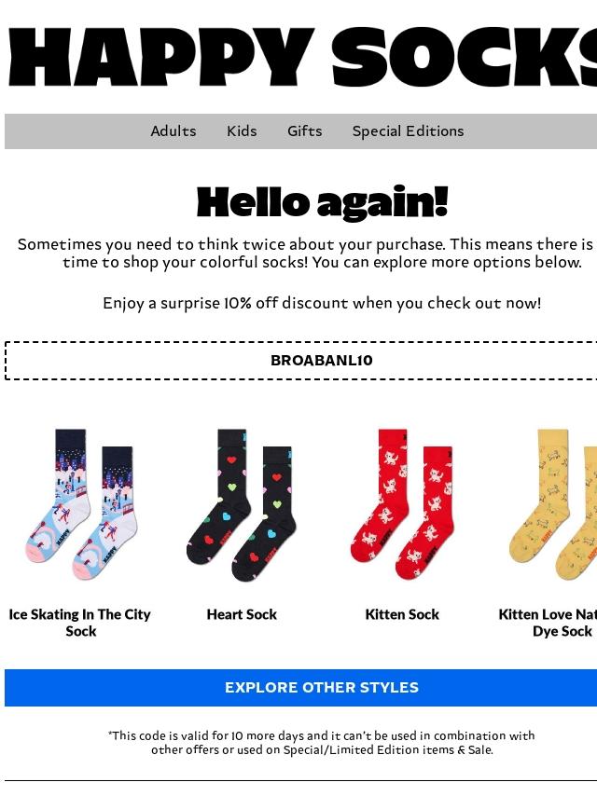Click the code validity disclaimer text
Viewport: 597px width, 796px height.
322,742
